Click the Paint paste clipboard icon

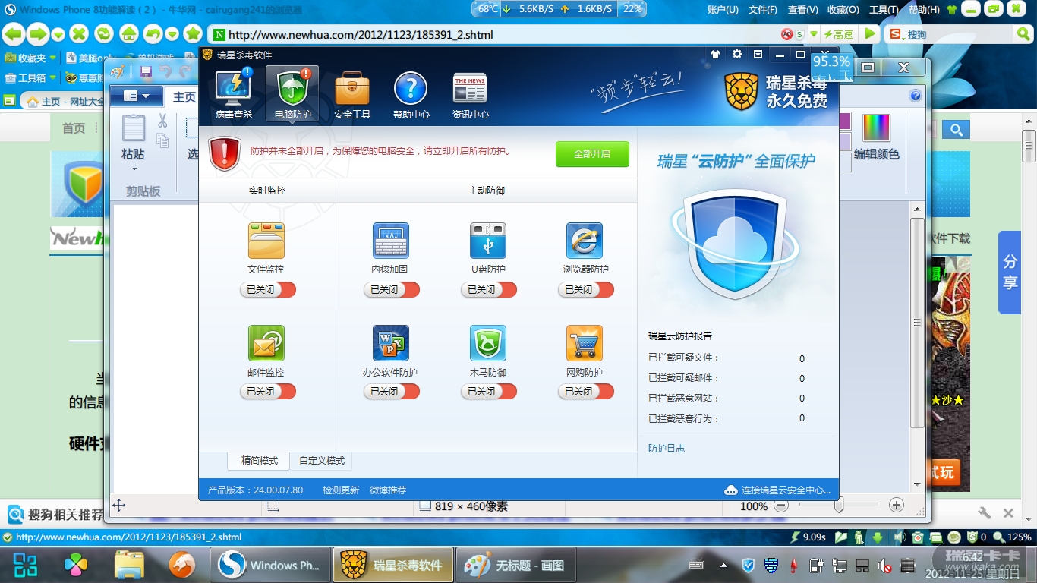click(x=134, y=128)
